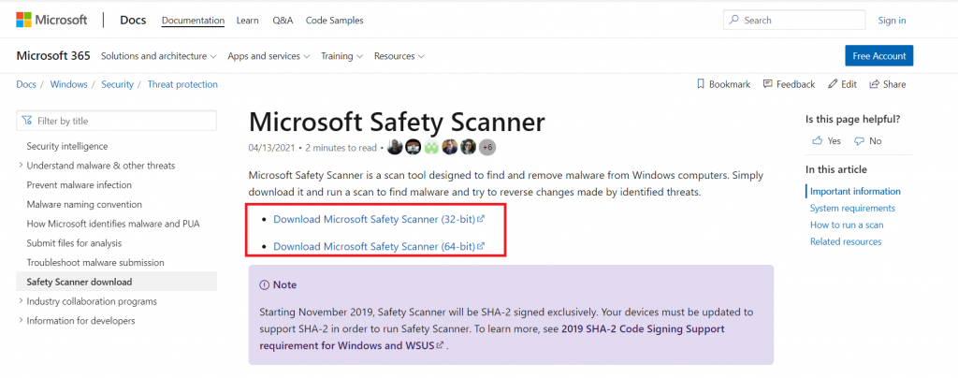Jump to System requirements section

tap(852, 208)
